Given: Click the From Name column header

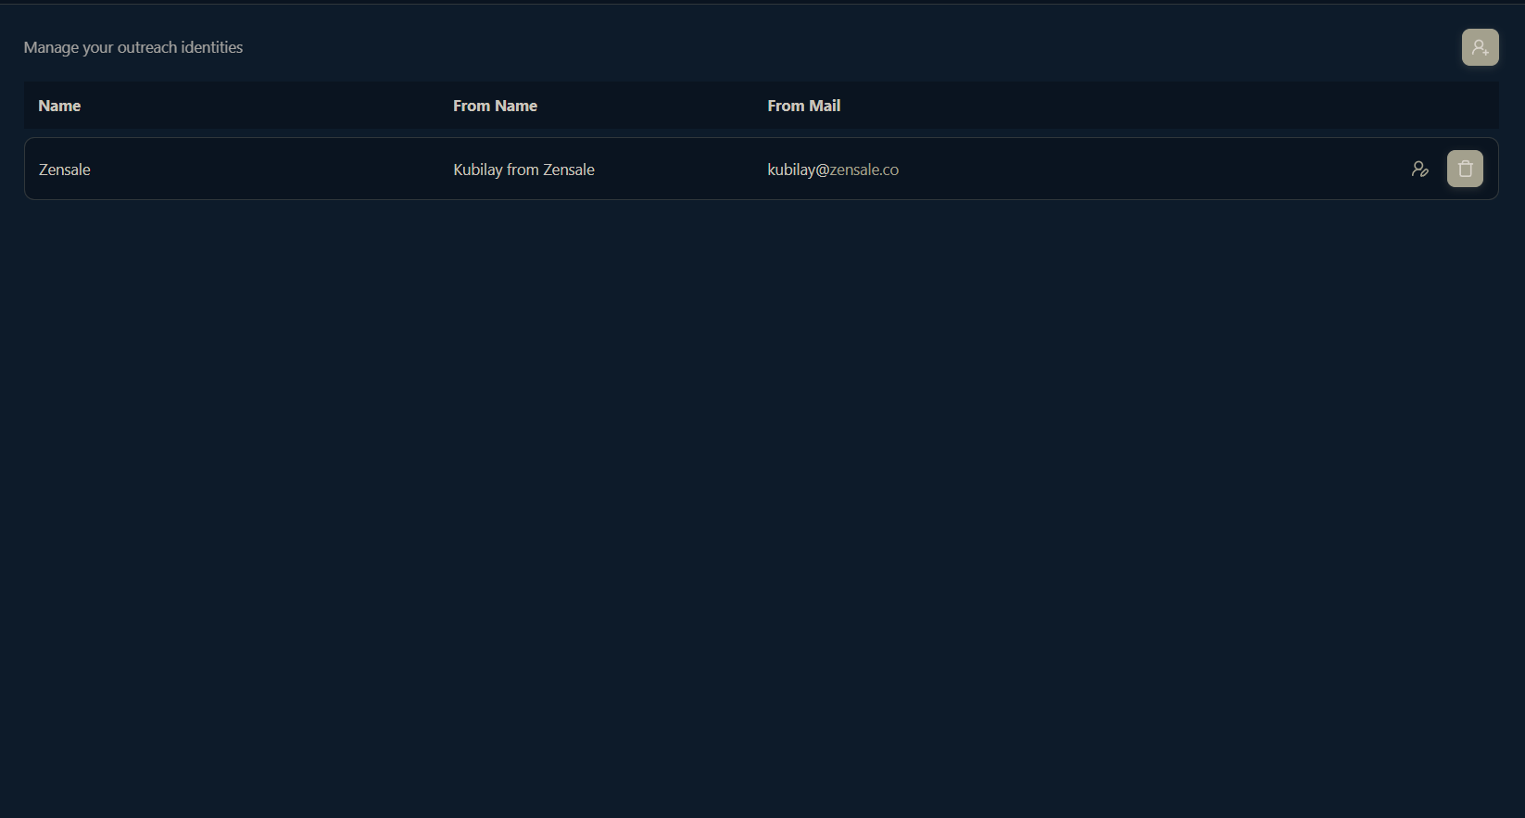Looking at the screenshot, I should pos(495,106).
